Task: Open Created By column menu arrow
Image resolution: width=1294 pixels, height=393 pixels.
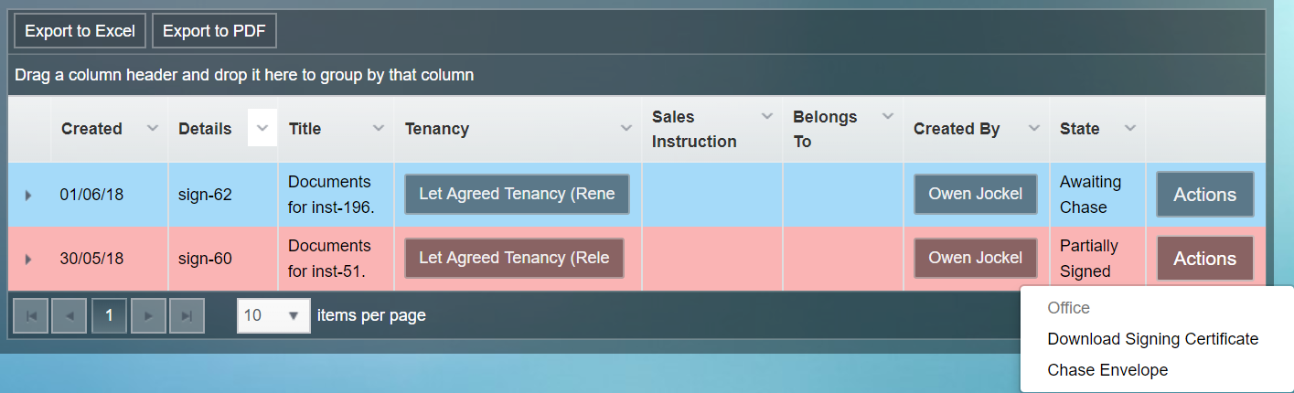Action: pos(1034,128)
